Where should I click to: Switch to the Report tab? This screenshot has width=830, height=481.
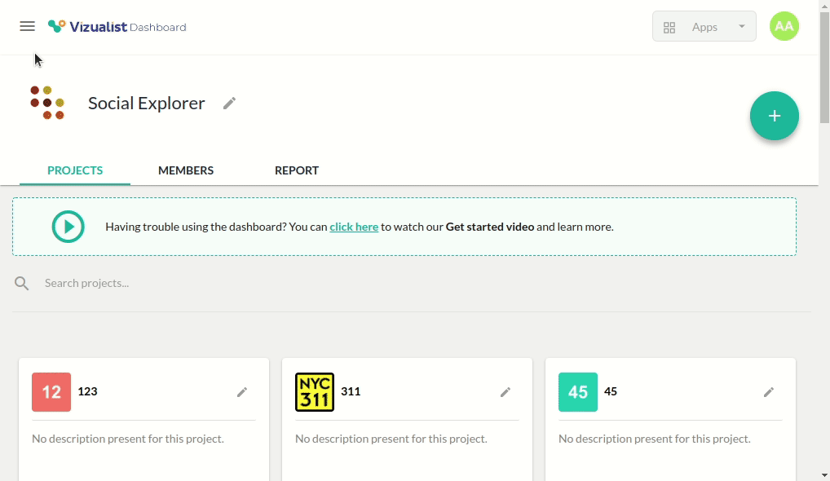click(x=297, y=170)
